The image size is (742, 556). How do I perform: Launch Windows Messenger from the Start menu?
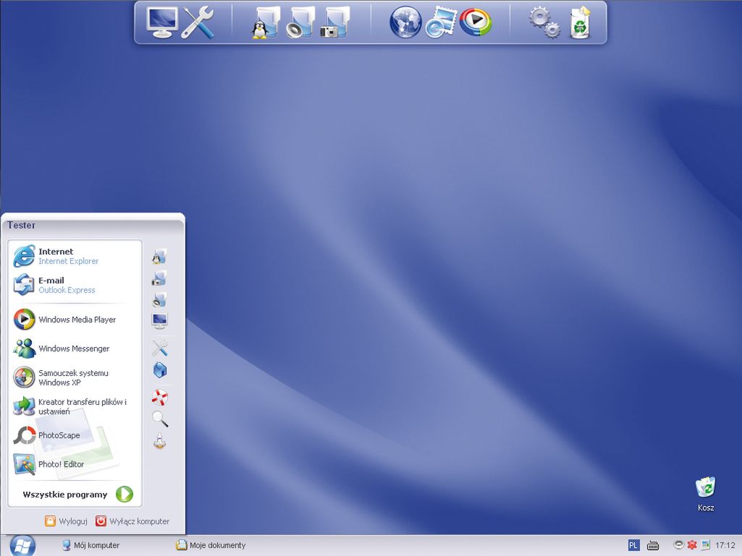[75, 348]
